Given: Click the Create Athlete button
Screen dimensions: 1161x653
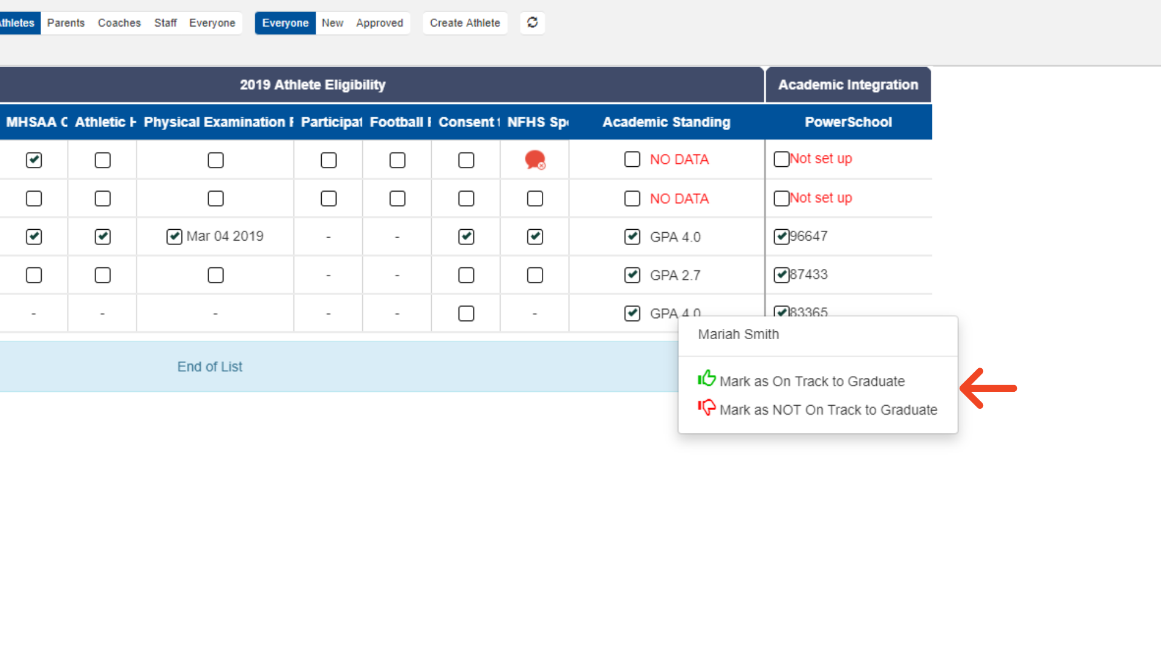Looking at the screenshot, I should coord(464,23).
